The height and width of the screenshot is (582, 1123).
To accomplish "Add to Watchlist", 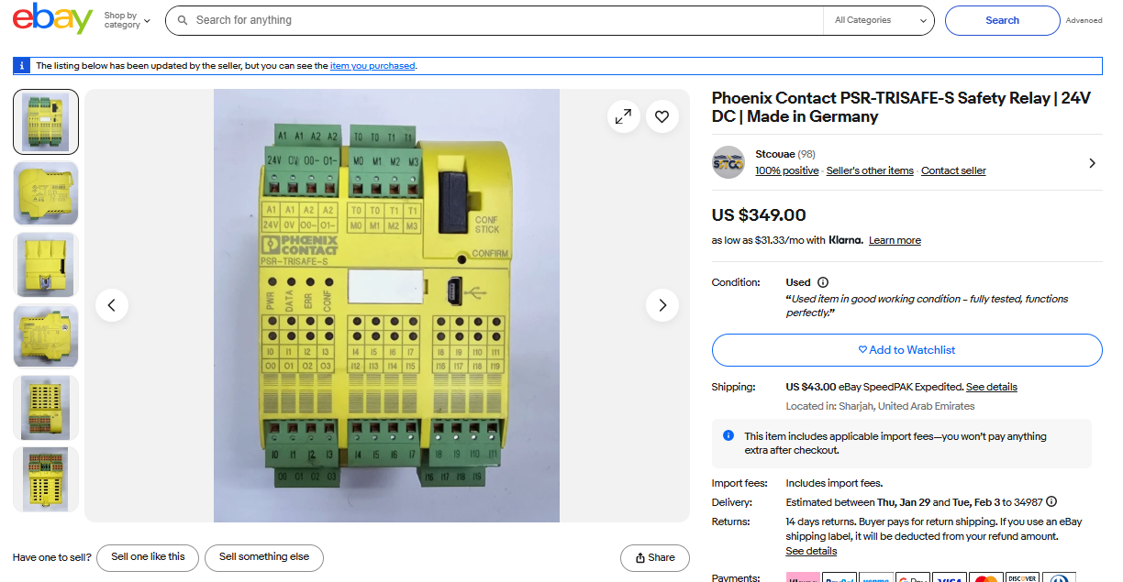I will pyautogui.click(x=906, y=350).
